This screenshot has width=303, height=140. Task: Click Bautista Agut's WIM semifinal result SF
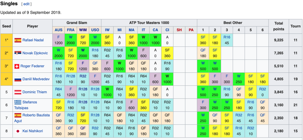tap(83, 115)
